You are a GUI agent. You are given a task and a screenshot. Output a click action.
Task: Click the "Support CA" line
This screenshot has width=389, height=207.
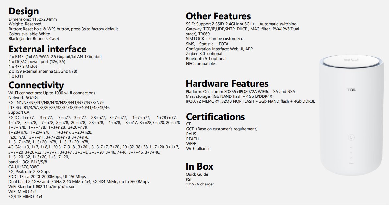click(19, 112)
